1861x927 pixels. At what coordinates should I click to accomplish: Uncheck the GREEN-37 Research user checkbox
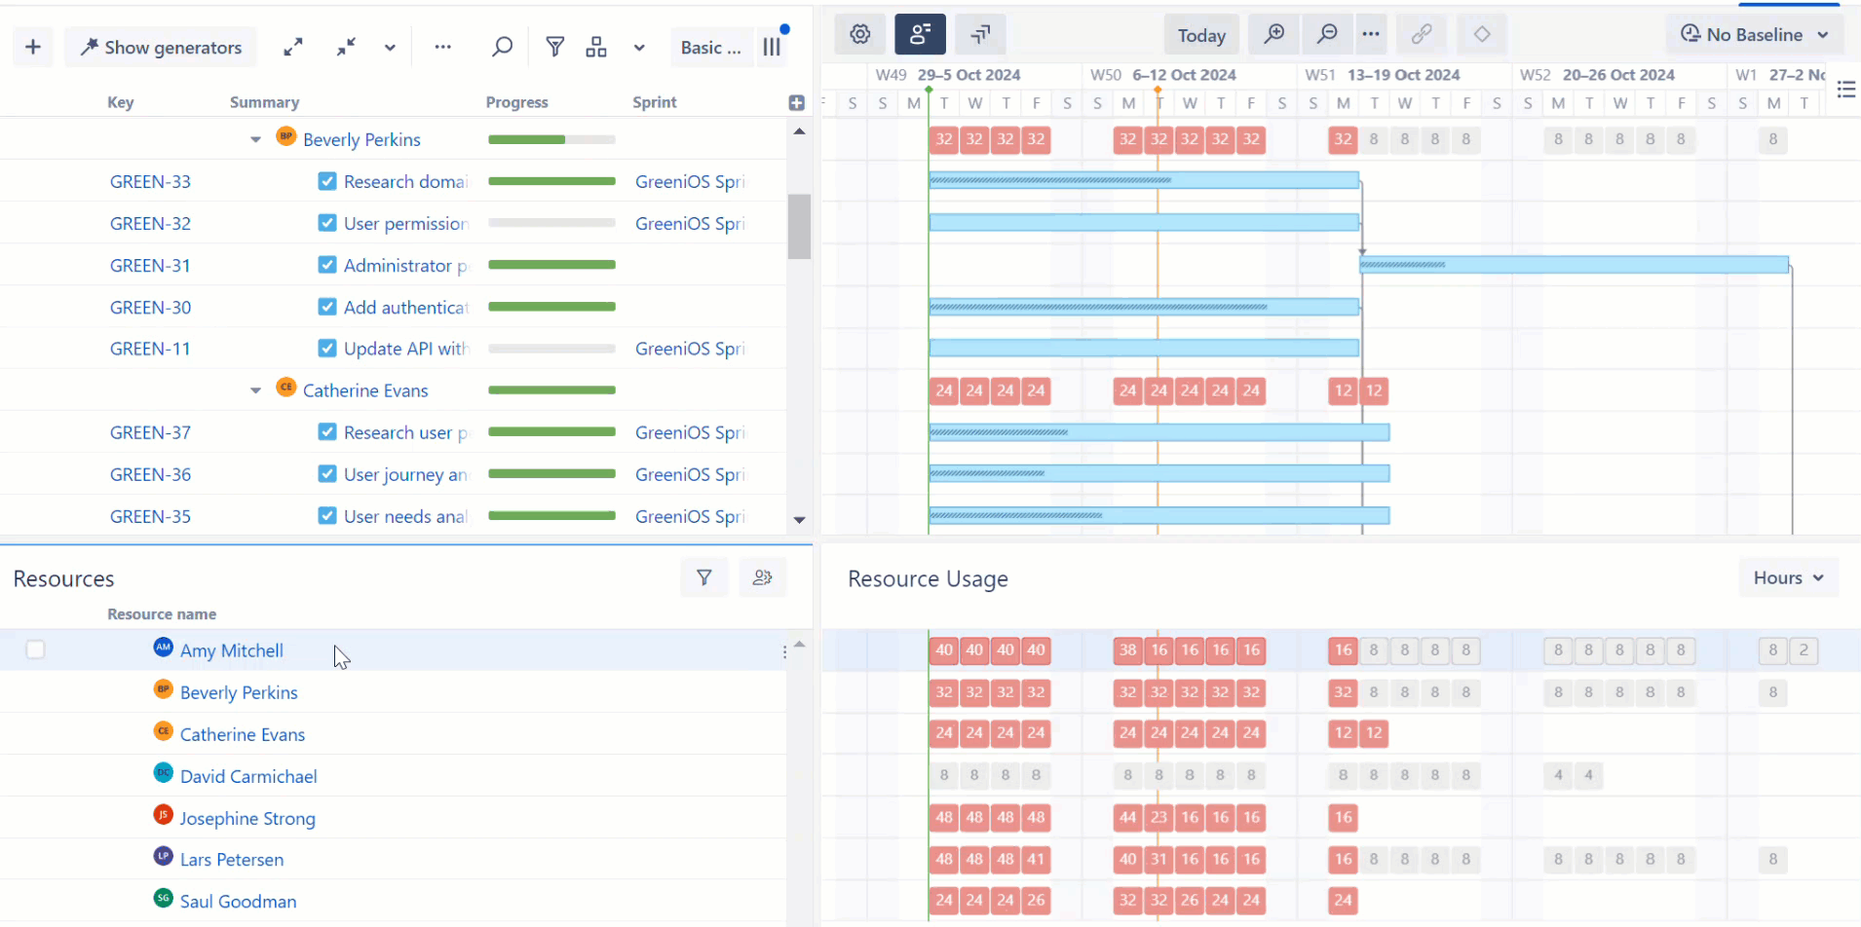point(326,431)
